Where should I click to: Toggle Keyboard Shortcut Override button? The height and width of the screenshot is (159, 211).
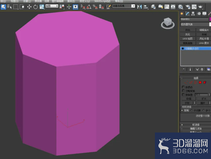tap(75, 7)
